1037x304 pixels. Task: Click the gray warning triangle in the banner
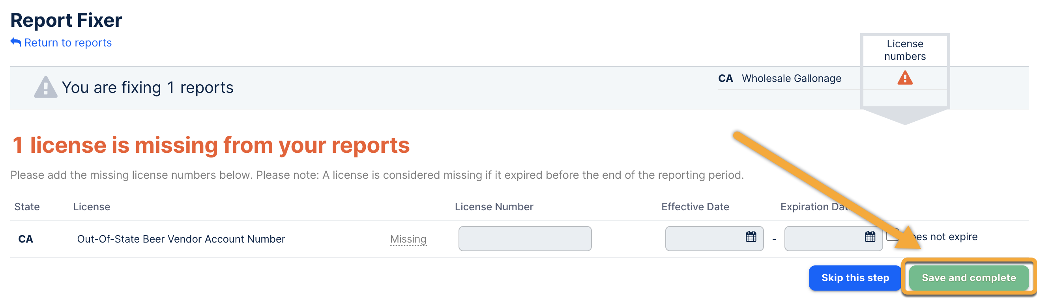[x=45, y=87]
